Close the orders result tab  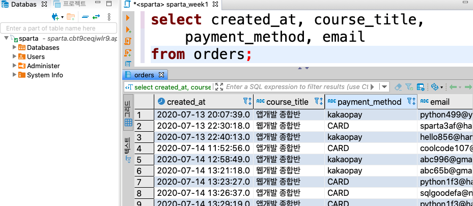pos(161,75)
